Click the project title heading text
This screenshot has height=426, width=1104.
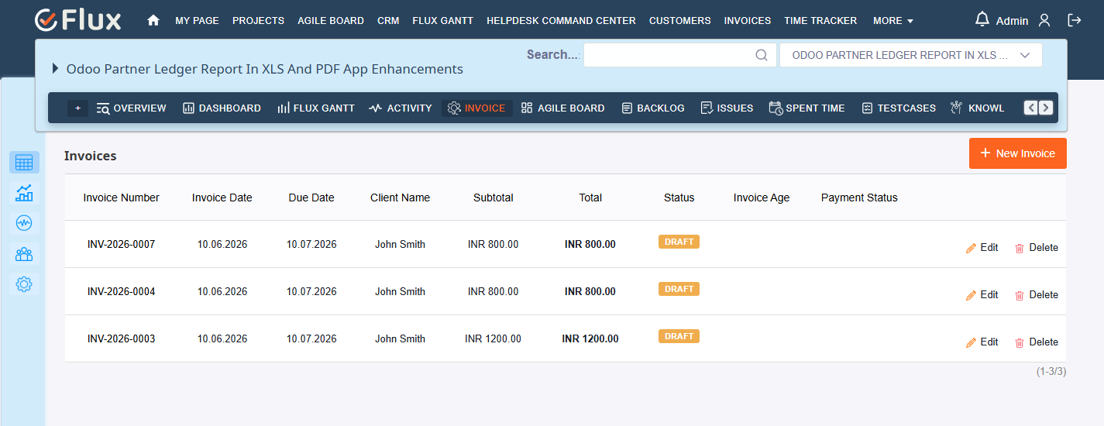265,69
